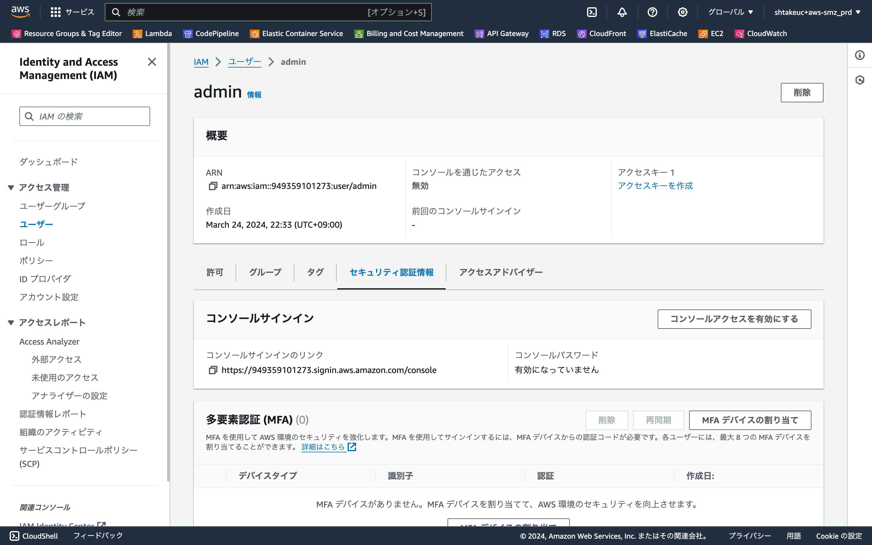Open ユーザーグループ in the sidebar

(52, 206)
